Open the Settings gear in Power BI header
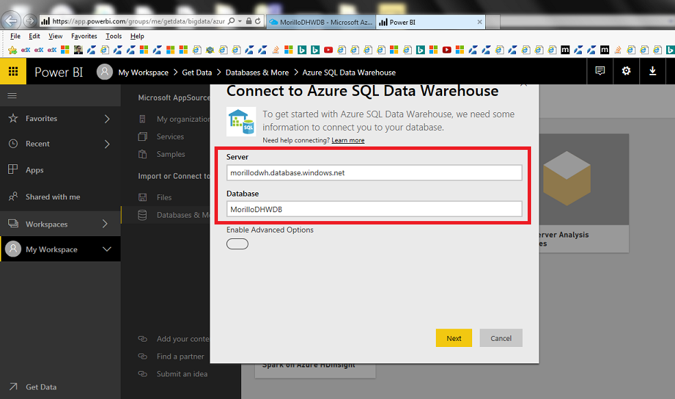 click(x=626, y=71)
